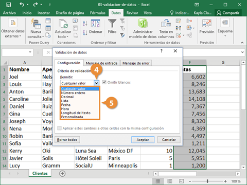Switch to Mensaje de error tab
Viewport: 247px width, 185px height.
point(136,63)
